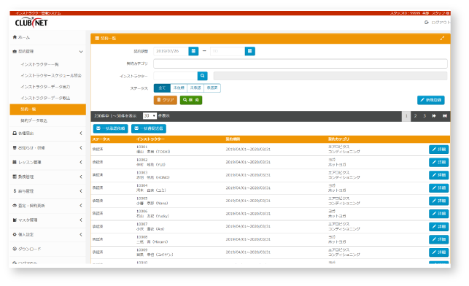Screen dimensions: 469x286
Task: Click the エアロビクス category cell in row 10003
Action: pyautogui.click(x=338, y=173)
